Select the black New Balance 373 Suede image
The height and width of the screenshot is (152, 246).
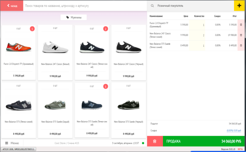click(x=128, y=105)
